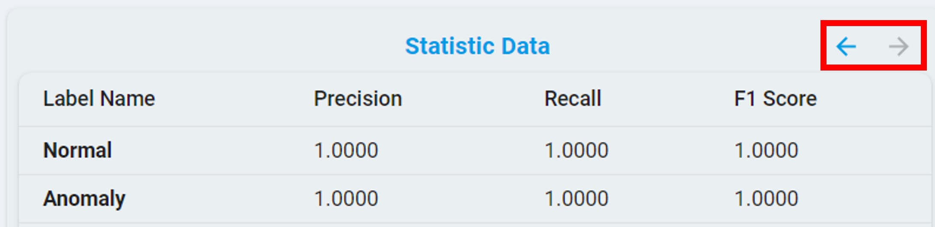This screenshot has height=227, width=935.
Task: Click the word Name in first header
Action: 128,99
